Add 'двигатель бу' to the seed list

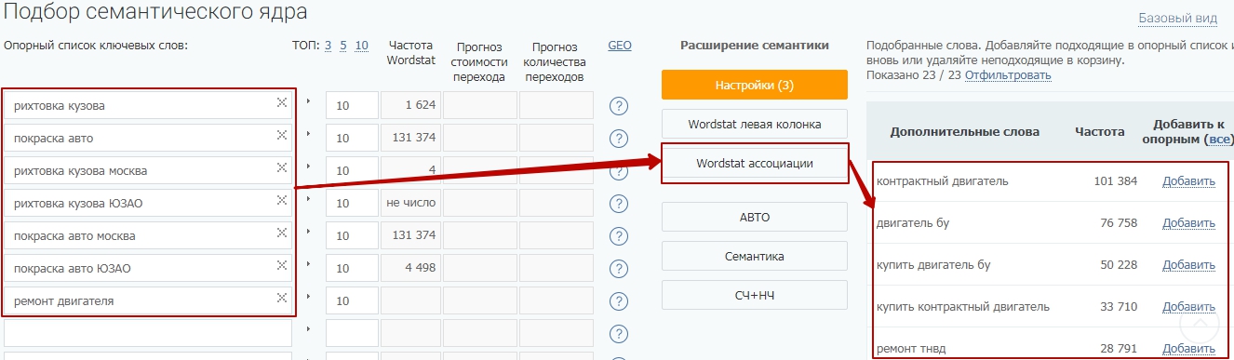click(1188, 223)
